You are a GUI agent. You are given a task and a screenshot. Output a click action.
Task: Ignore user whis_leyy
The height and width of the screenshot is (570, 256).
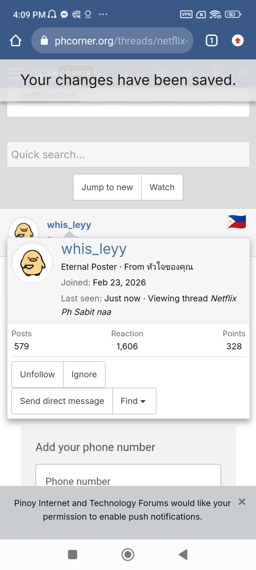[x=84, y=374]
